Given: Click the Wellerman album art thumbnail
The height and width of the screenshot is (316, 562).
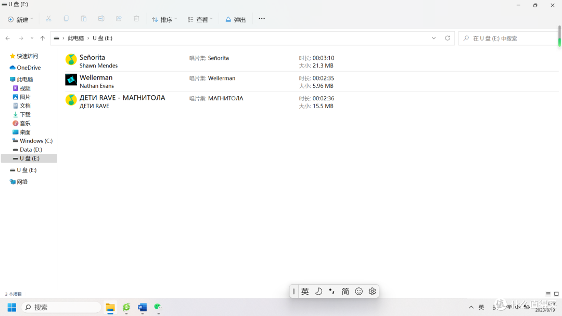Looking at the screenshot, I should tap(71, 80).
